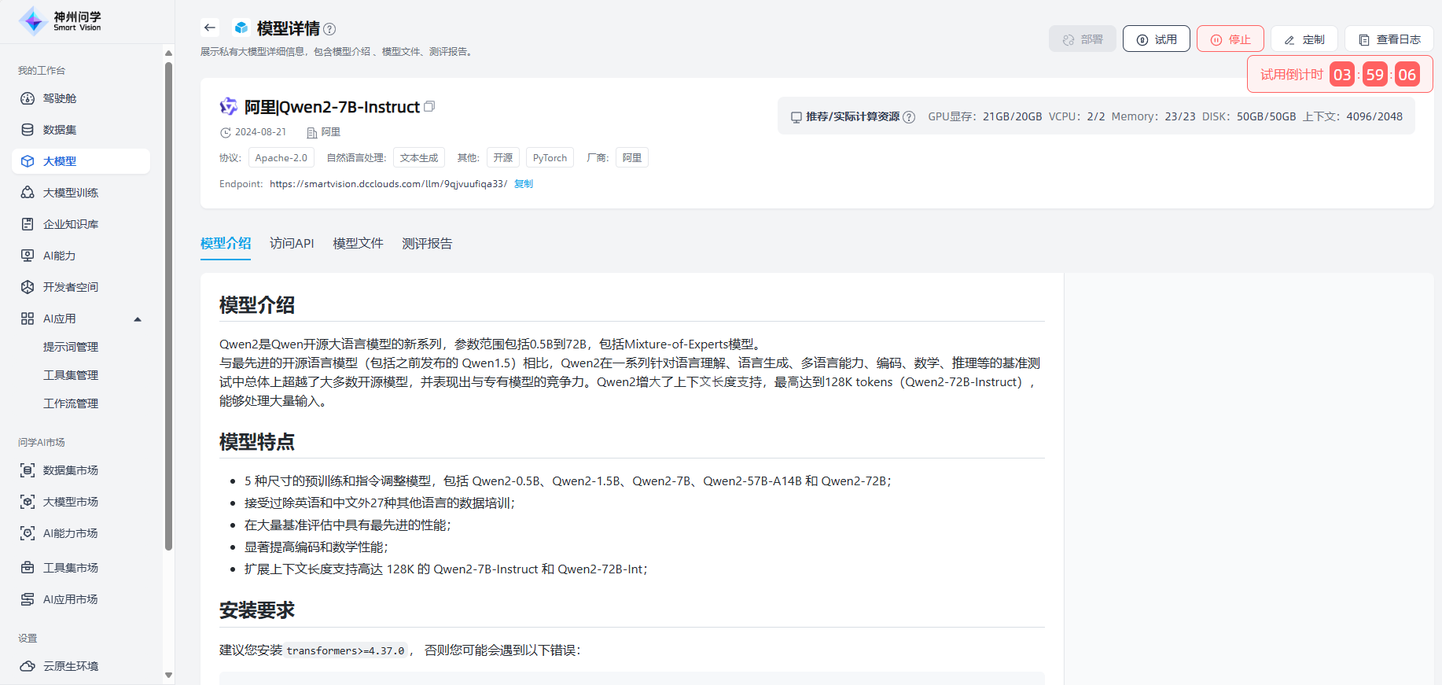Open 驾驶舱 dashboard in sidebar
Screen dimensions: 1442x685
pos(60,98)
